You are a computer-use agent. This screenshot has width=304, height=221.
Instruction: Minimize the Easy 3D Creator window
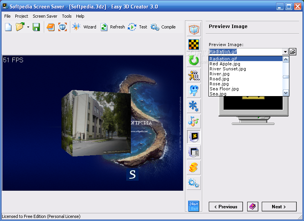[x=279, y=7]
